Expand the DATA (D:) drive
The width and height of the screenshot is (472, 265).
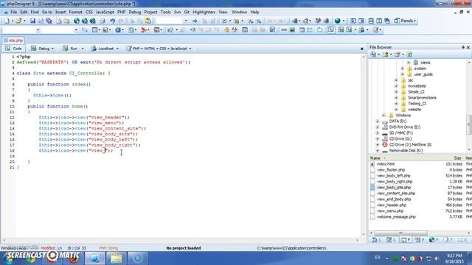point(378,121)
